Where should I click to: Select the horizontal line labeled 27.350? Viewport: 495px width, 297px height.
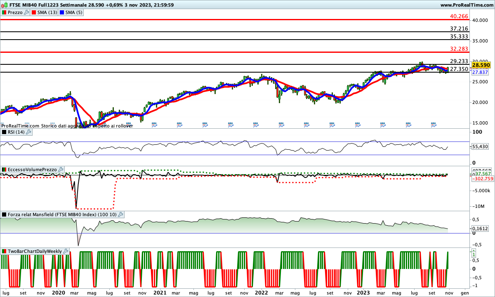235,72
